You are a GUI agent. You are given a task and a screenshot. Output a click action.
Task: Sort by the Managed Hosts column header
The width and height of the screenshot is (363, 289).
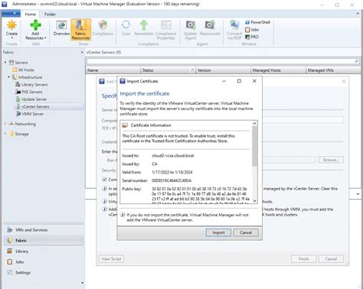(278, 70)
